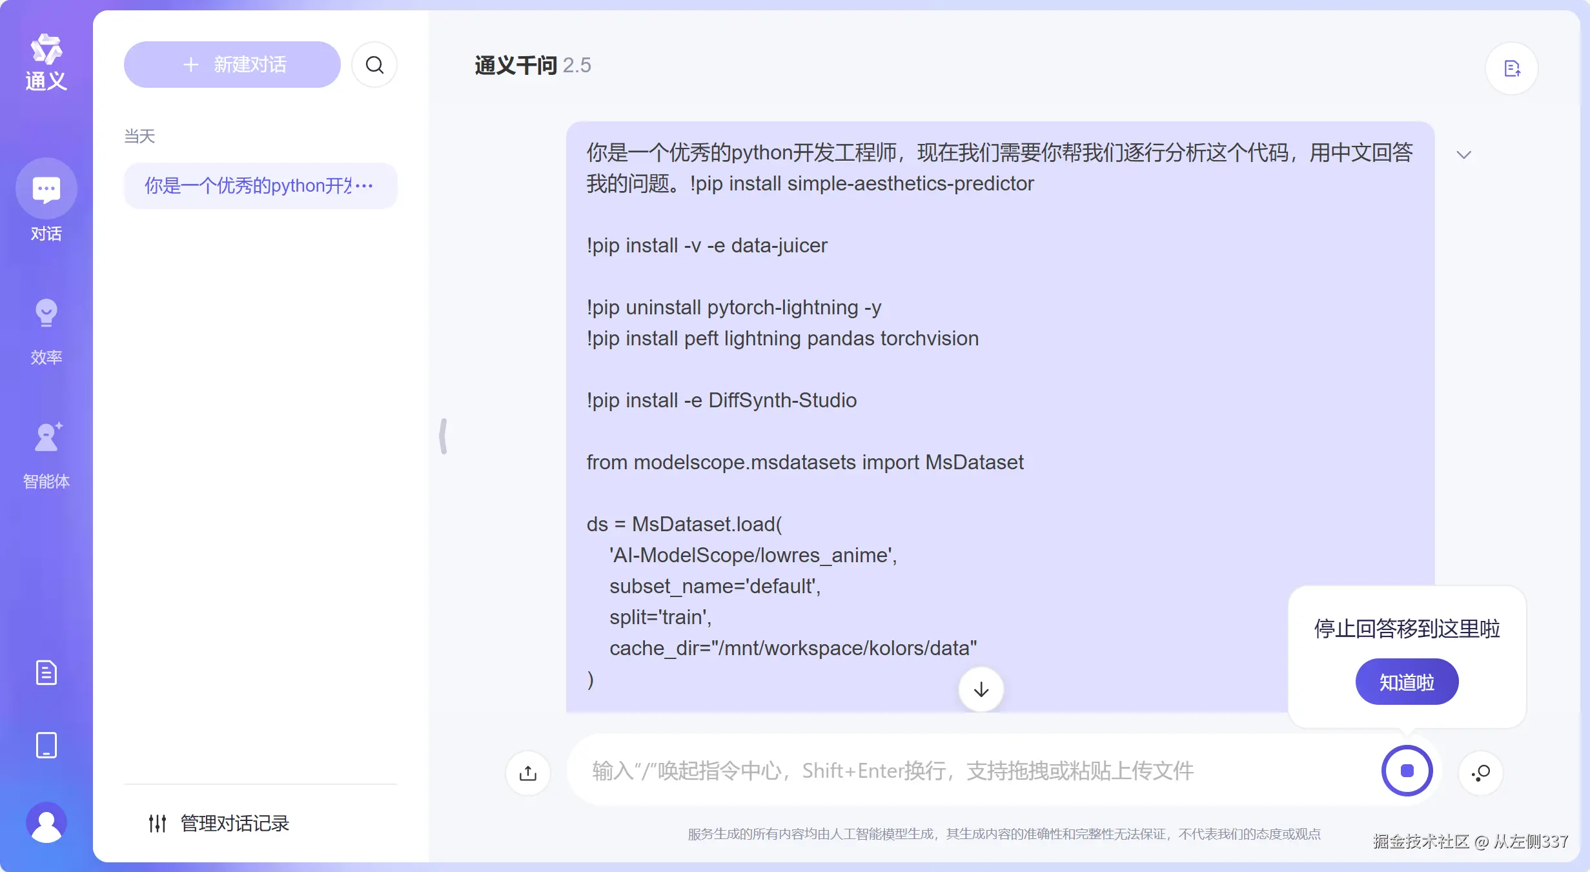Click the search conversations icon
1590x872 pixels.
point(374,65)
